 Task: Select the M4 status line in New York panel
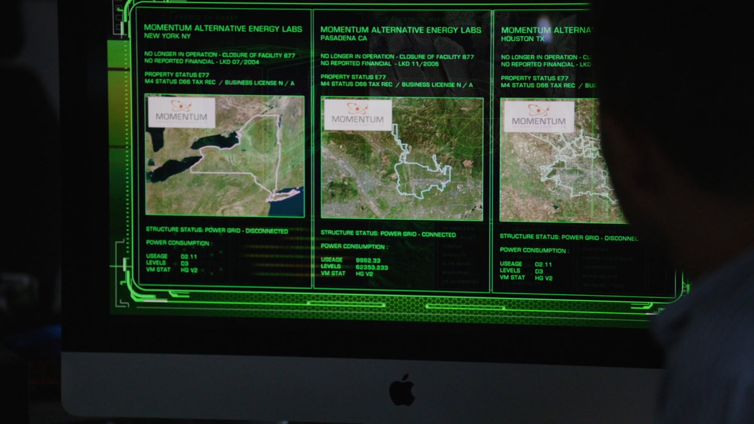219,82
